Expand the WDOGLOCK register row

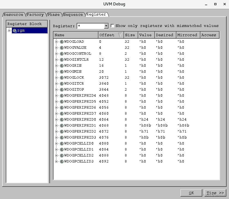coord(56,78)
